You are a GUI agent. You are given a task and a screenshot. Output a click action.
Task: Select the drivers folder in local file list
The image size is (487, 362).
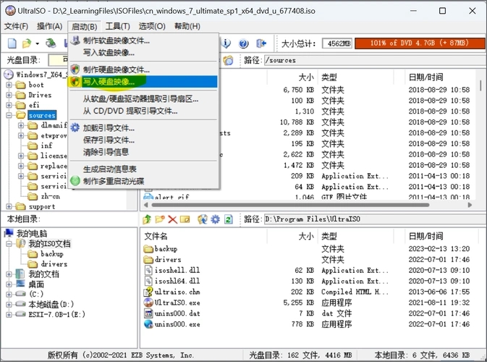307,259
